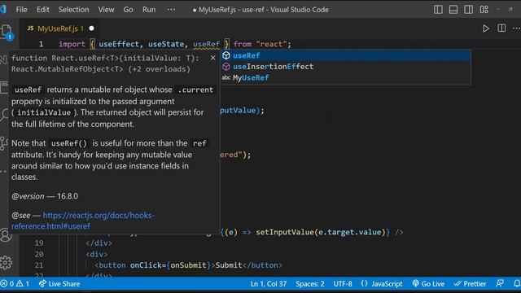The width and height of the screenshot is (521, 293).
Task: Click line number 19 in gutter
Action: click(39, 243)
